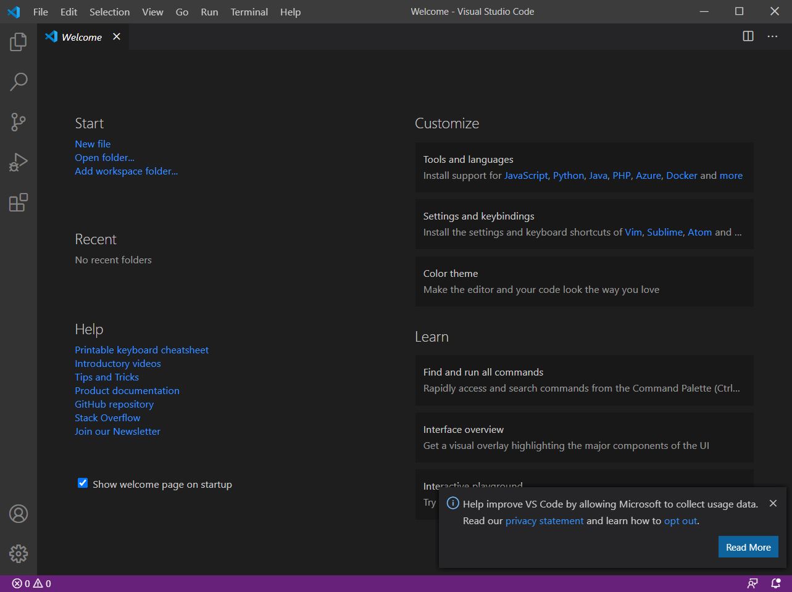
Task: Open Printable keyboard cheatsheet link
Action: pyautogui.click(x=142, y=350)
